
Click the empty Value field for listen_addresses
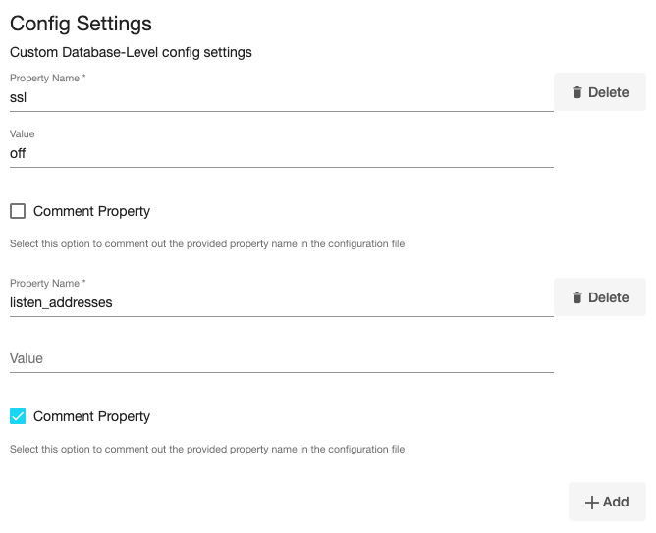pos(281,358)
